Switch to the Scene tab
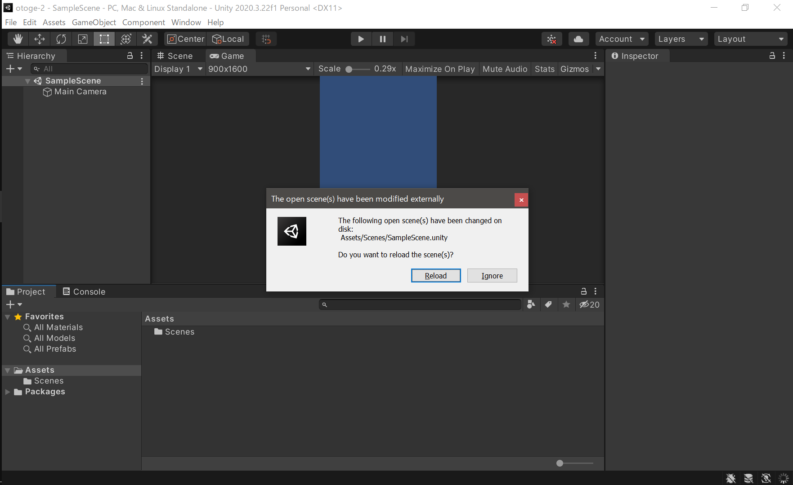The image size is (793, 485). [x=175, y=56]
